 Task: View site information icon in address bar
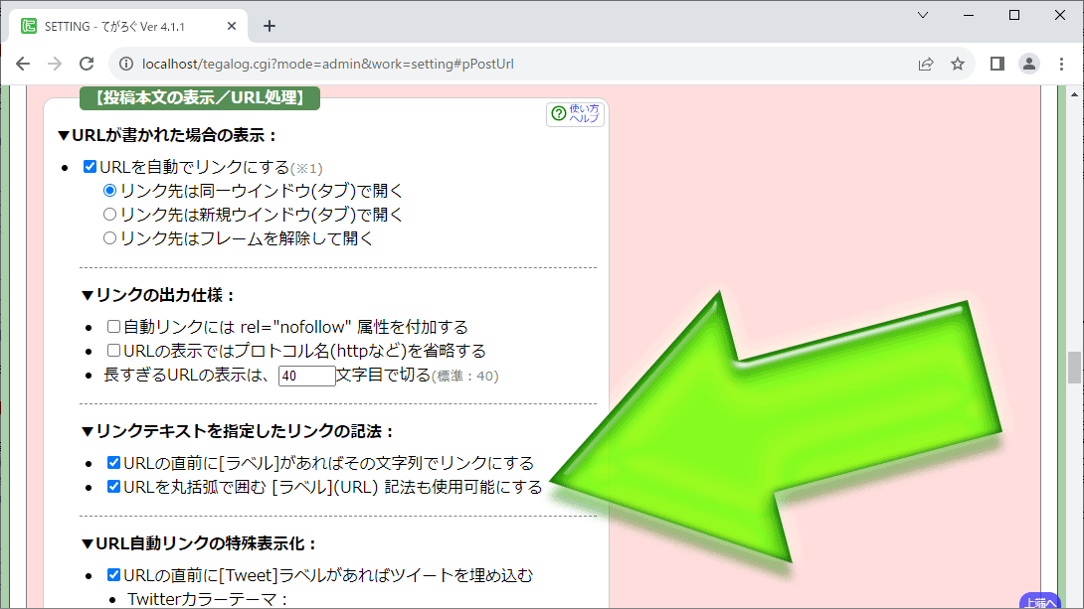pyautogui.click(x=126, y=64)
